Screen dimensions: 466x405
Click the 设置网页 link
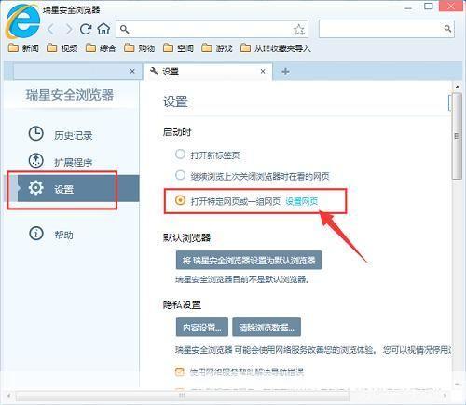point(302,201)
